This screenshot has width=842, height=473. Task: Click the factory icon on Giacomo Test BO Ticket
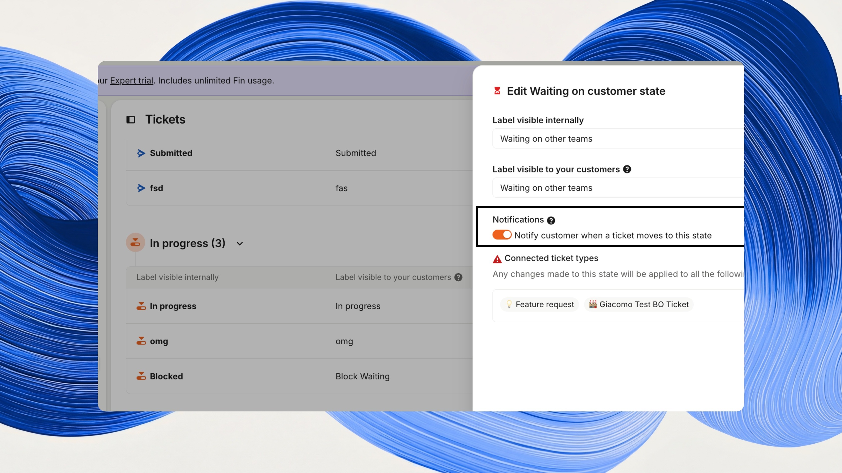click(x=593, y=304)
